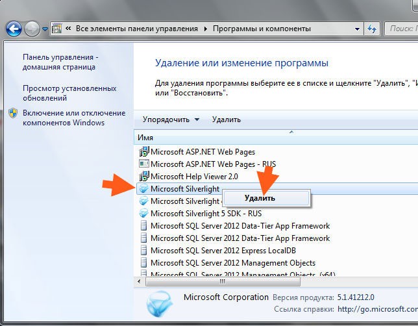418x326 pixels.
Task: Click horizontal scrollbar left arrow
Action: click(x=139, y=281)
